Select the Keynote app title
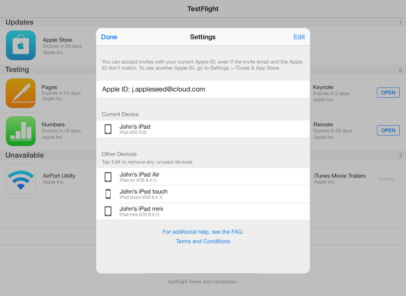406x296 pixels. 323,87
